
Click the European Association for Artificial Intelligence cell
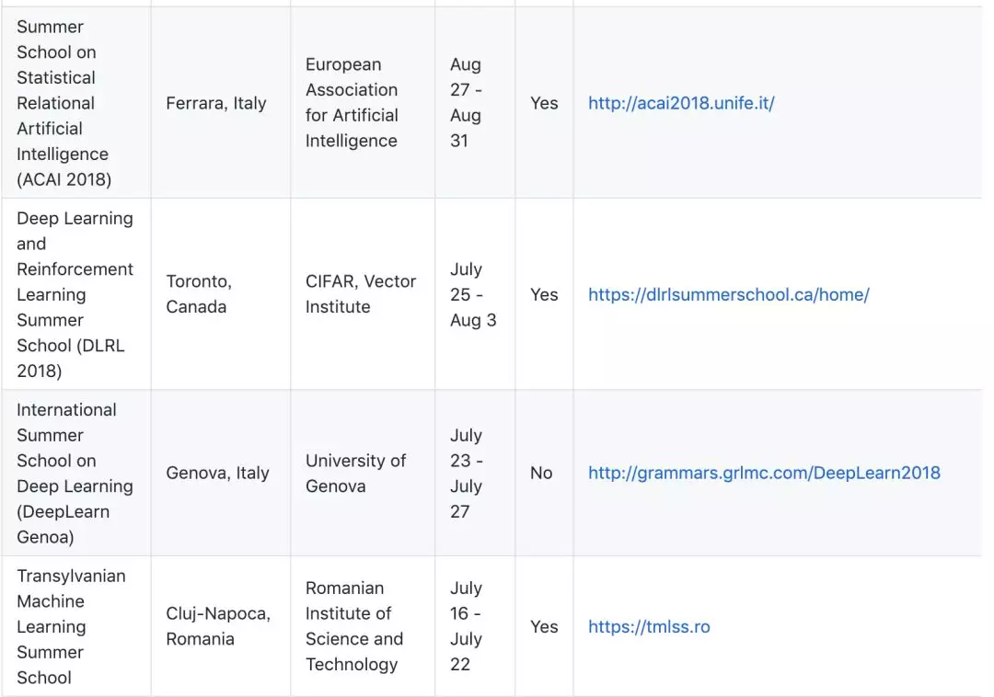[352, 103]
